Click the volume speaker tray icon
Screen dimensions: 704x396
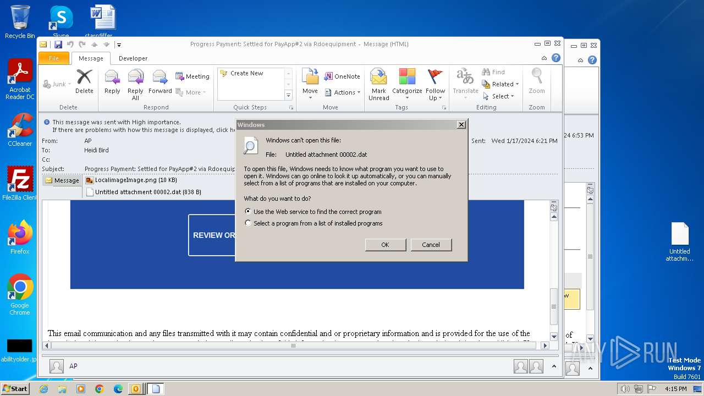pyautogui.click(x=625, y=389)
